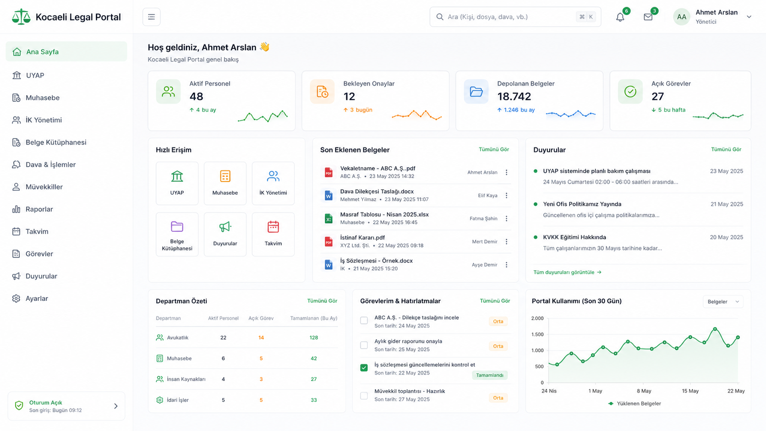Click Tümünü Gör in Son Eklenen Belgeler
Viewport: 766px width, 431px height.
click(494, 149)
